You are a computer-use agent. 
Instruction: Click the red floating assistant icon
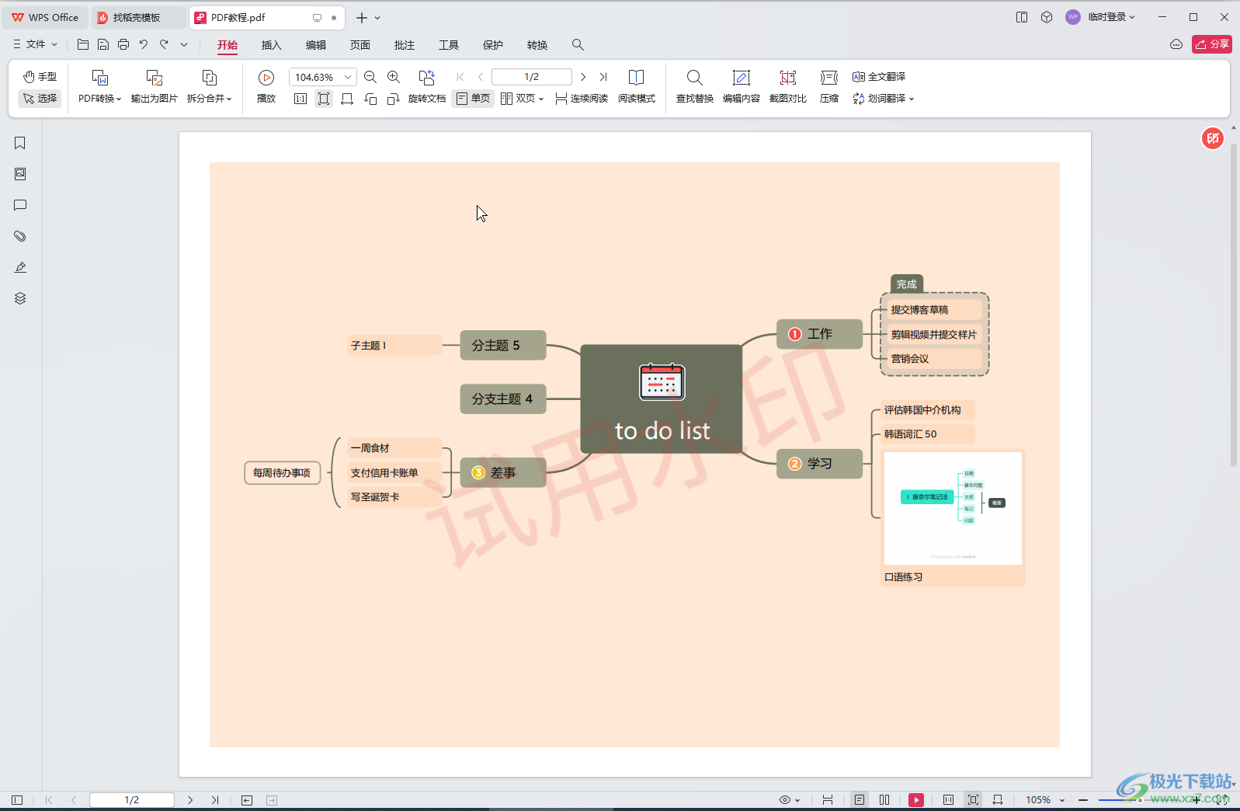(x=1212, y=138)
